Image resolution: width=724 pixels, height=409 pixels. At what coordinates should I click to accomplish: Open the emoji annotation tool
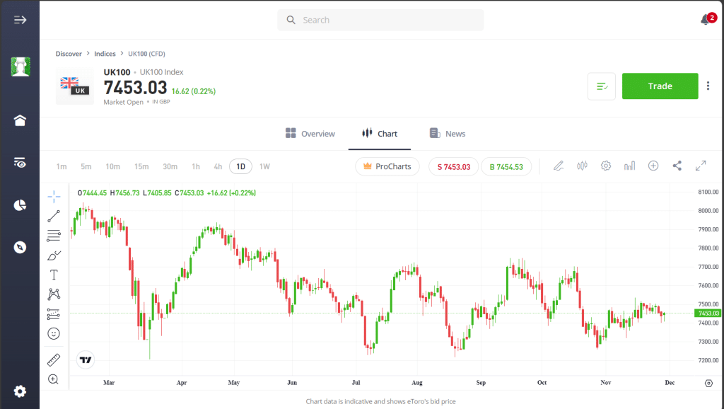[54, 333]
